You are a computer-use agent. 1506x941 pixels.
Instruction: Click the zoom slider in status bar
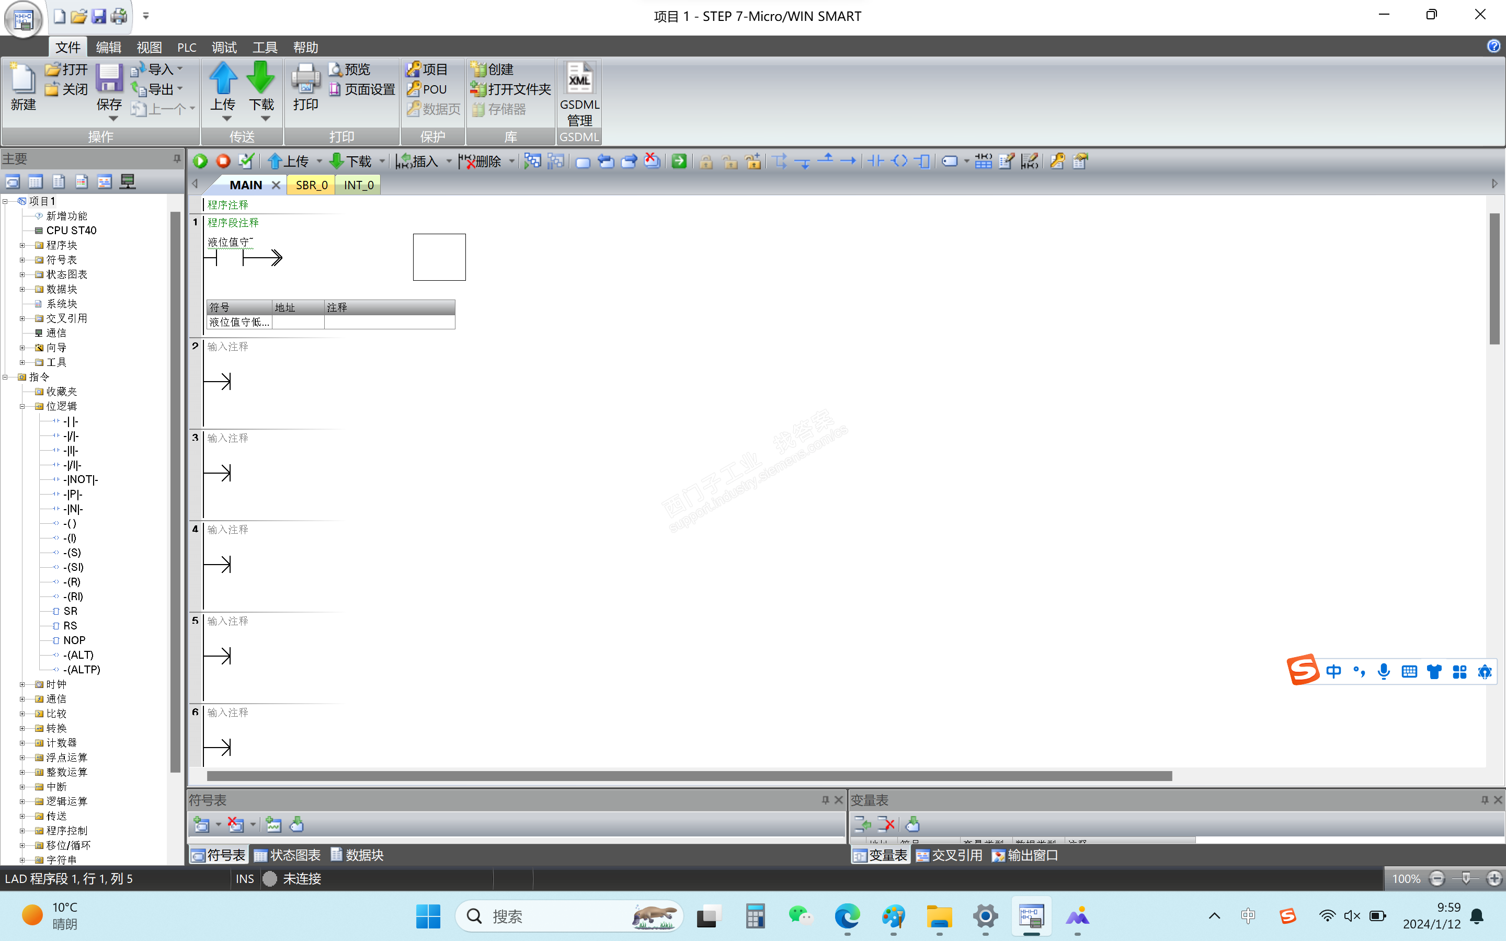point(1466,878)
